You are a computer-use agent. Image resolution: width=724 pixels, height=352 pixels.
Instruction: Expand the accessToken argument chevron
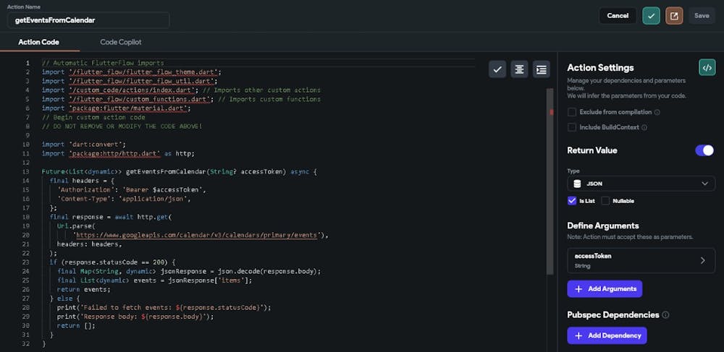[702, 261]
